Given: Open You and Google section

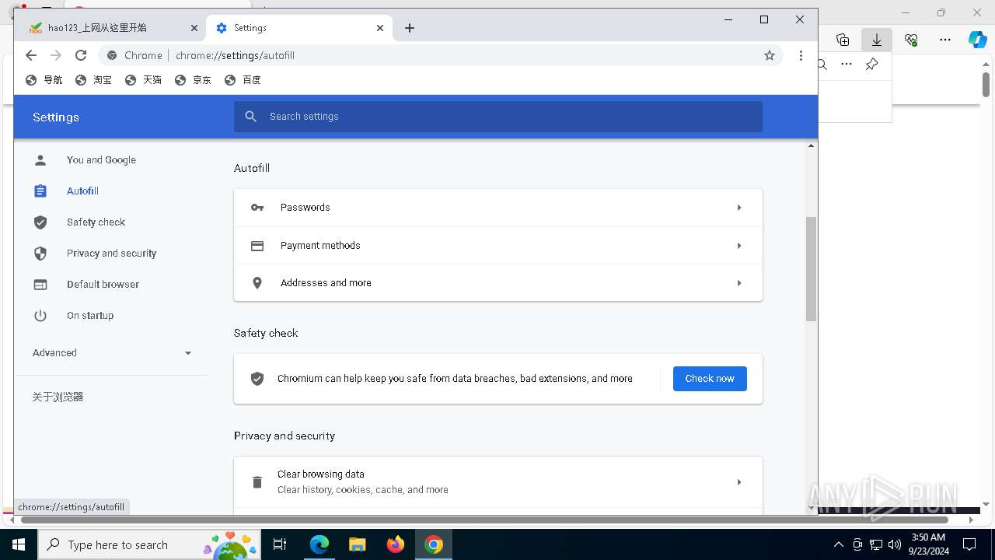Looking at the screenshot, I should pyautogui.click(x=101, y=160).
